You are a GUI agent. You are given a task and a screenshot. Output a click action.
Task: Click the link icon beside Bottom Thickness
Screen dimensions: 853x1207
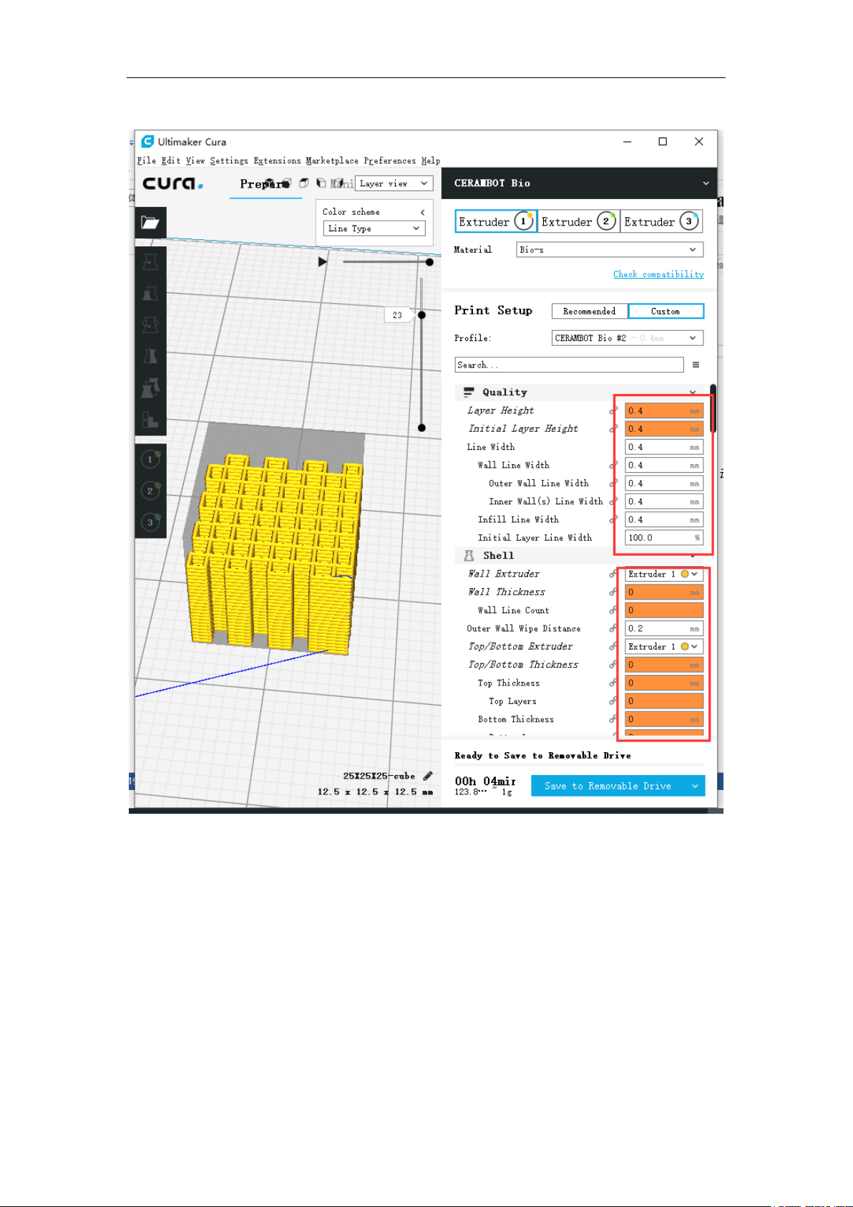pyautogui.click(x=613, y=719)
